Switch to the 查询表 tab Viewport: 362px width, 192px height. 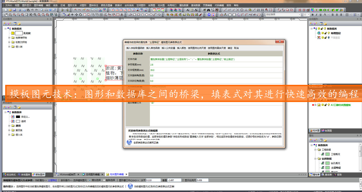click(327, 175)
